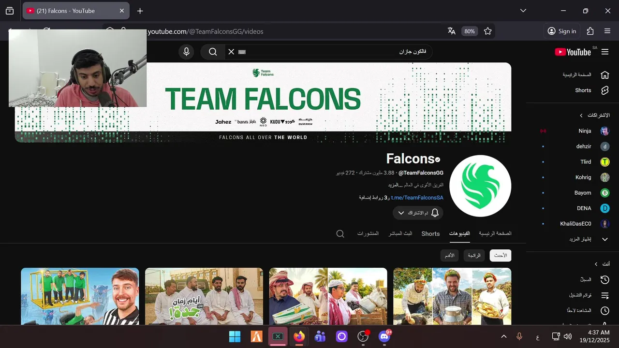The width and height of the screenshot is (619, 348).
Task: Switch to the الصفحة الرئيسية channel tab
Action: [495, 233]
